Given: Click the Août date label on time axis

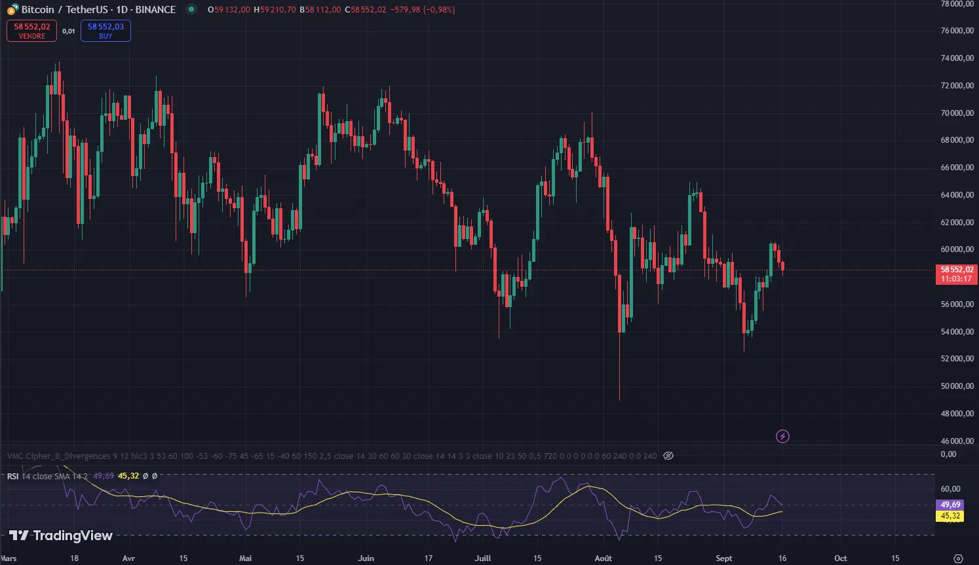Looking at the screenshot, I should (x=603, y=558).
